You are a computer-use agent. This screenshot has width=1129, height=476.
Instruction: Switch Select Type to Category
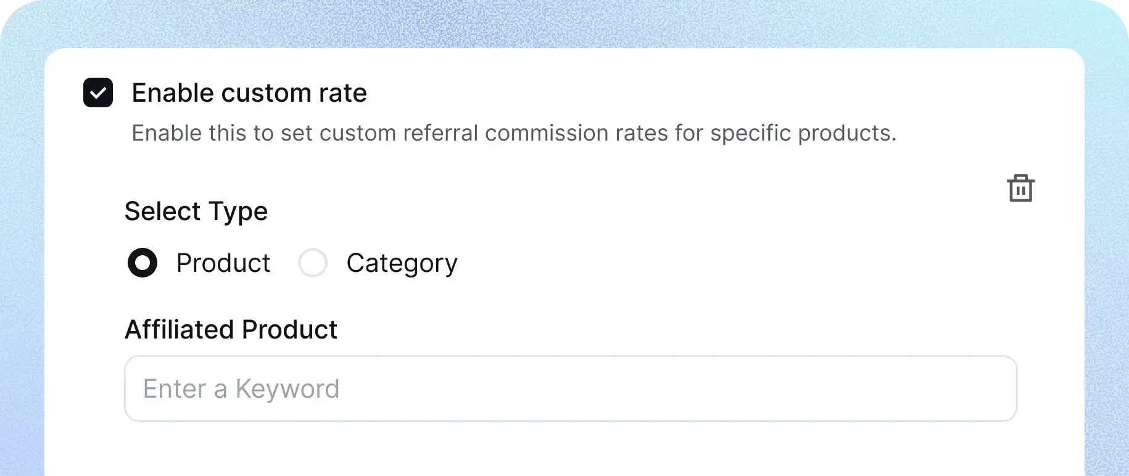tap(313, 263)
